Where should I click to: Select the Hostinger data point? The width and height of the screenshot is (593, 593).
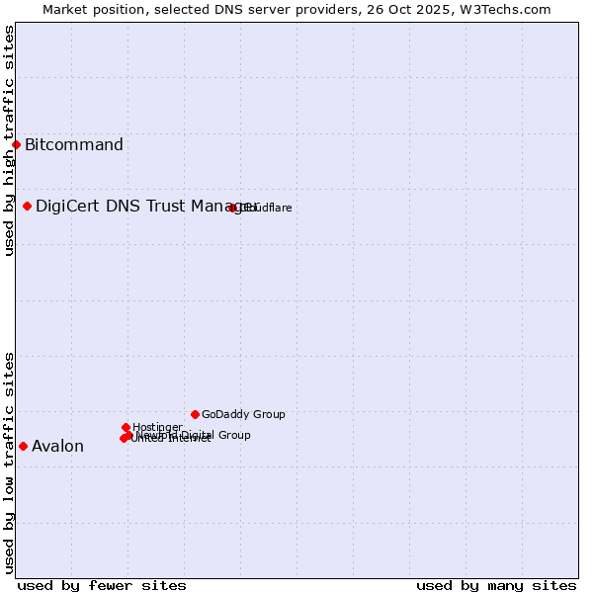tap(126, 427)
